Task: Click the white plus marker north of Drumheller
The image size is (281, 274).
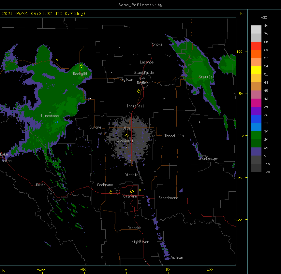Action: click(200, 122)
